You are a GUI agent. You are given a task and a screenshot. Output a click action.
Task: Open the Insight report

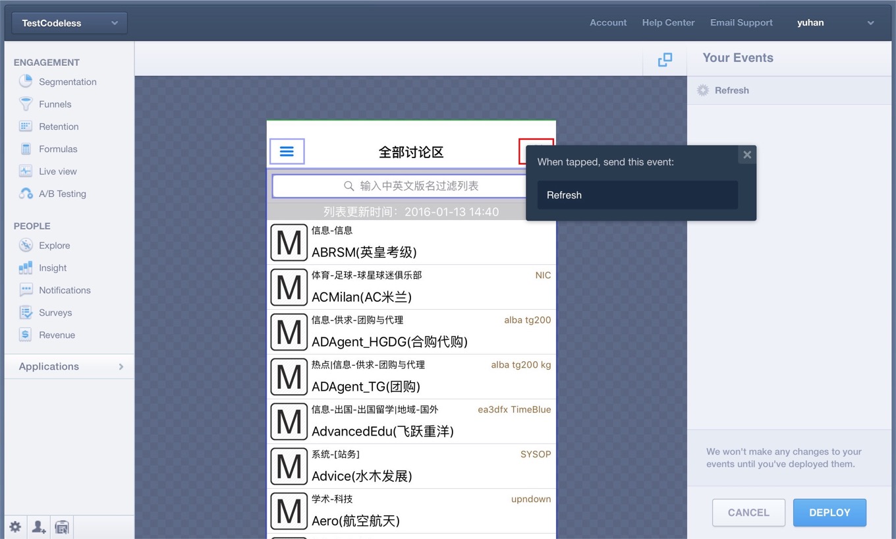(x=53, y=268)
